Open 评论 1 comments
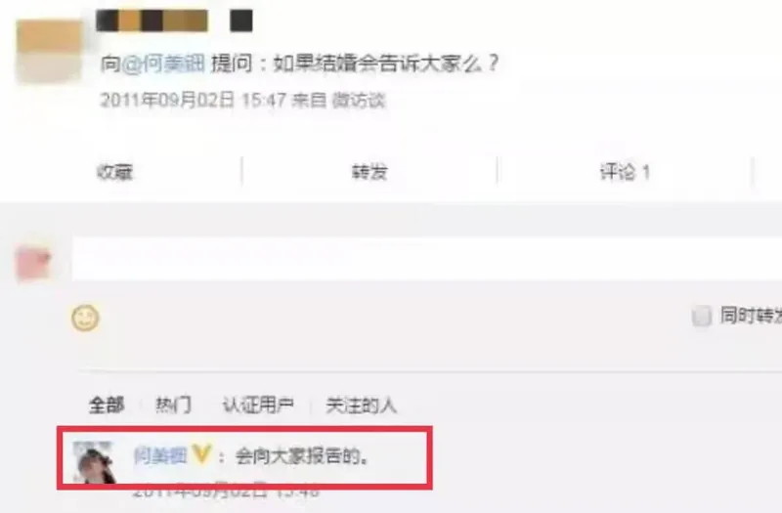The image size is (782, 513). click(625, 172)
